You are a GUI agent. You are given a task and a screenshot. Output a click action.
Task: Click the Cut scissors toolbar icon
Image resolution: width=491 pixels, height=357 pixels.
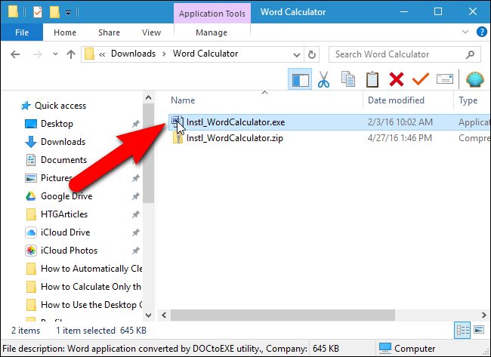[323, 79]
